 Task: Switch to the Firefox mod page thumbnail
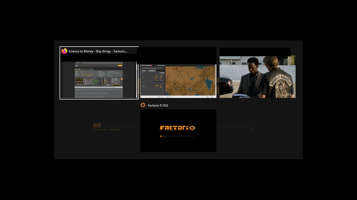coord(99,79)
